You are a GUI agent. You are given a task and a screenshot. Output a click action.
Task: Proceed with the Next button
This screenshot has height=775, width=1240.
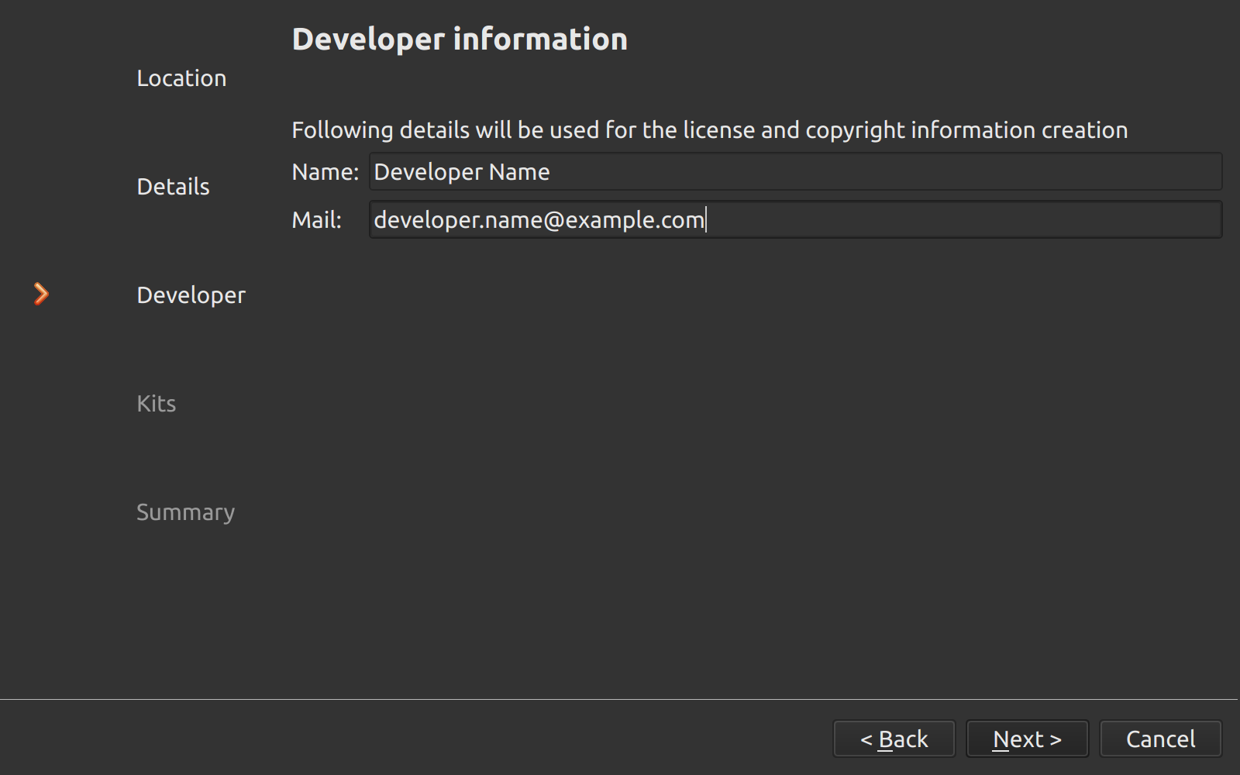click(1027, 739)
